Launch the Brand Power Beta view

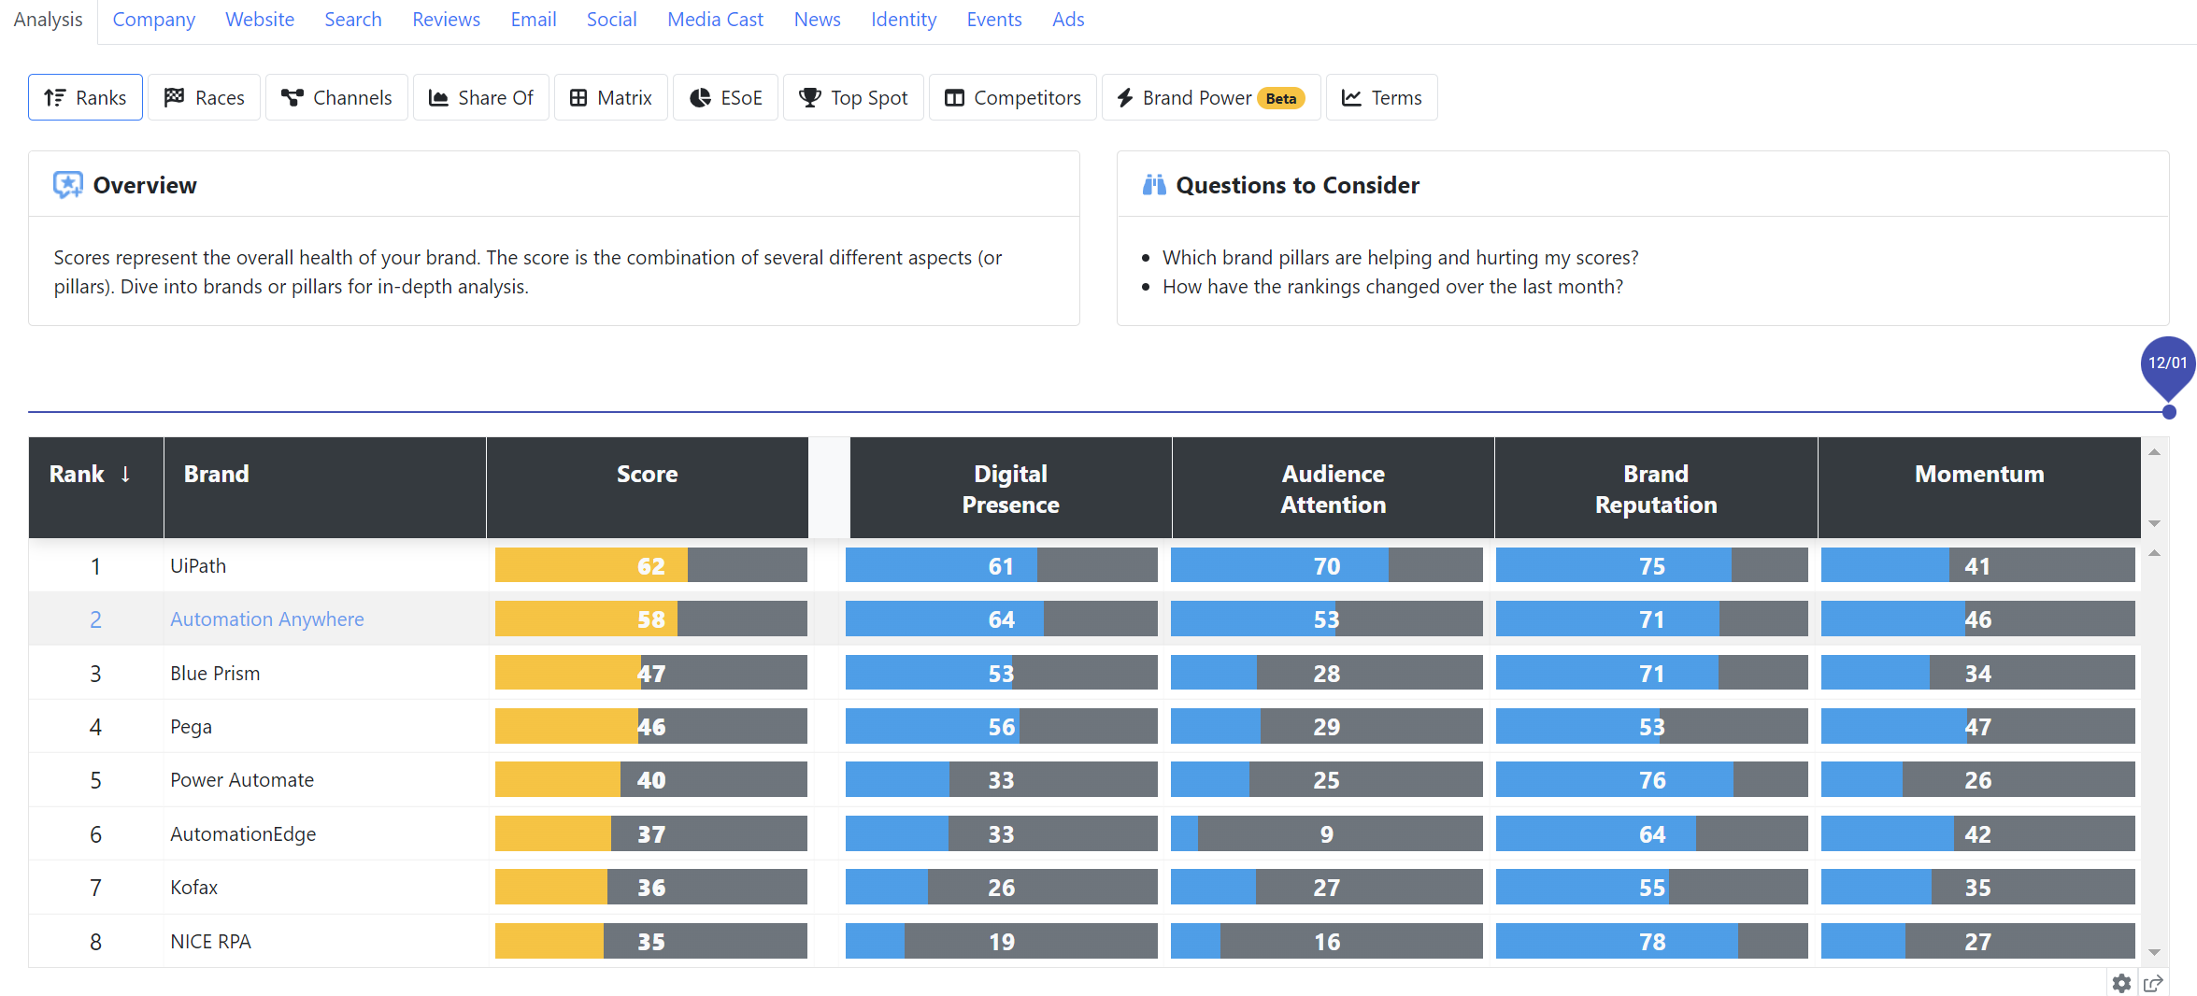pos(1210,98)
